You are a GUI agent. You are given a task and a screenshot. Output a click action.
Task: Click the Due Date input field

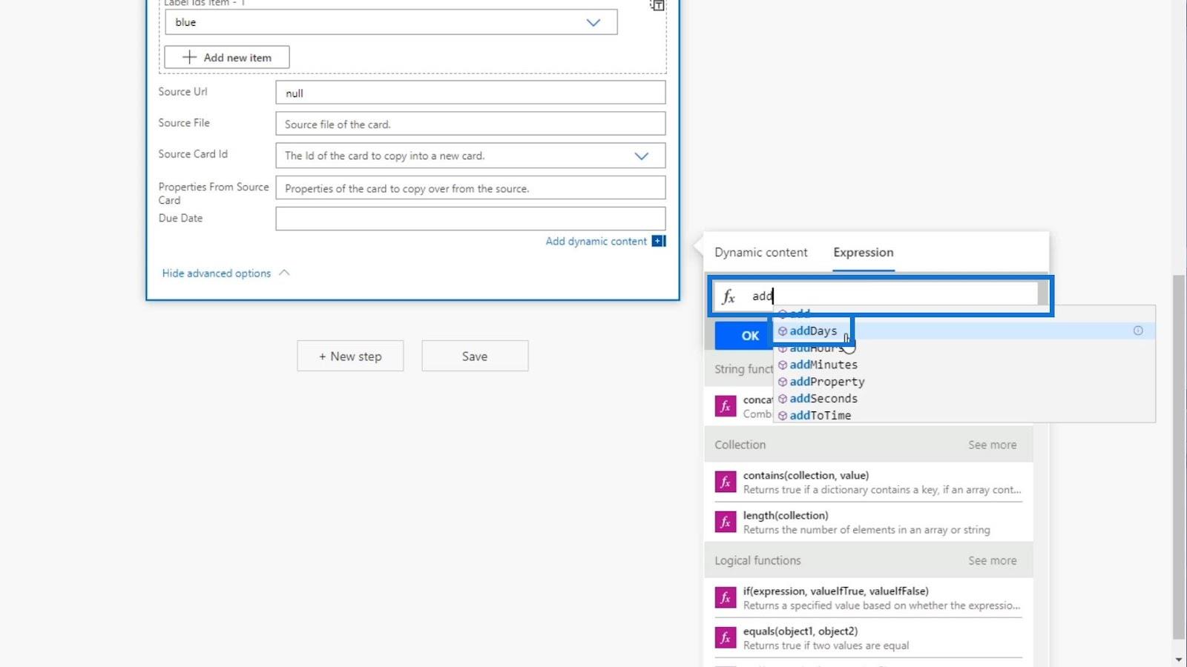[x=470, y=219]
